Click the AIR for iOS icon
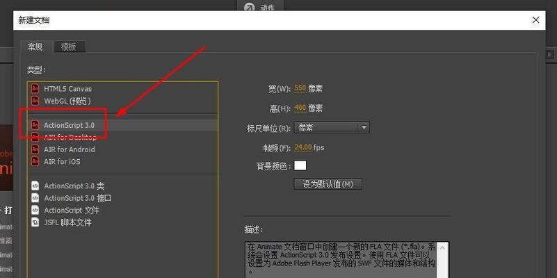The image size is (557, 278). (x=35, y=161)
